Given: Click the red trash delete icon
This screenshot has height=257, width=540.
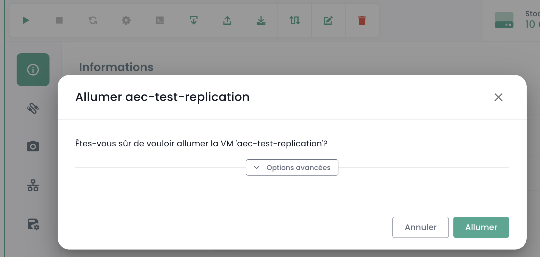Looking at the screenshot, I should (362, 20).
